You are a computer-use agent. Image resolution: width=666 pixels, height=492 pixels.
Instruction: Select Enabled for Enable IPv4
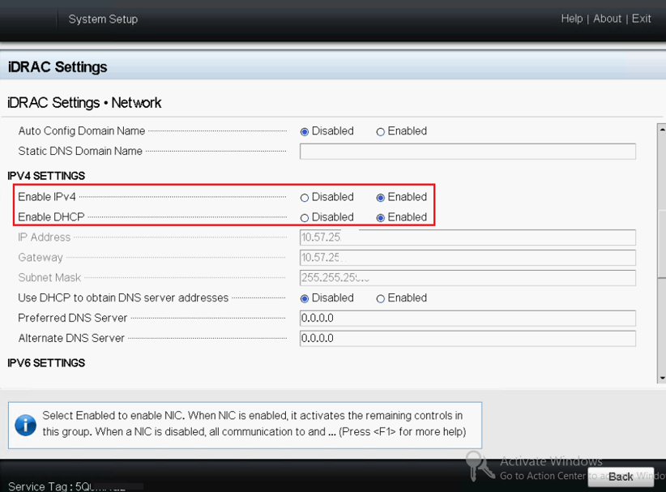click(381, 198)
